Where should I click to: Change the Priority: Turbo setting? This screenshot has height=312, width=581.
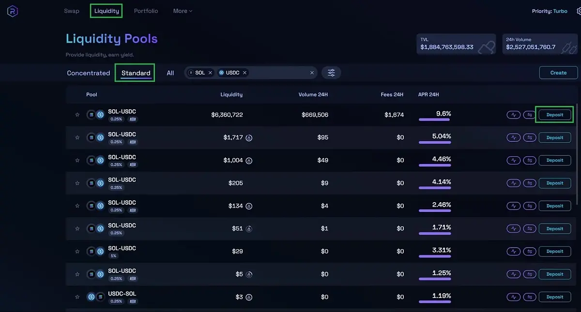click(549, 11)
